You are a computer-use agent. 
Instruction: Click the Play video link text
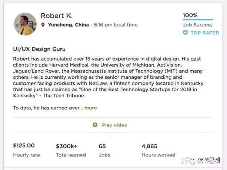[114, 125]
